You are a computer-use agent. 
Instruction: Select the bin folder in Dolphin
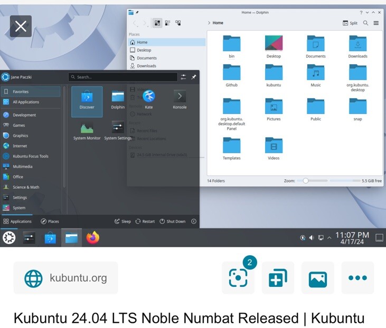tap(232, 47)
